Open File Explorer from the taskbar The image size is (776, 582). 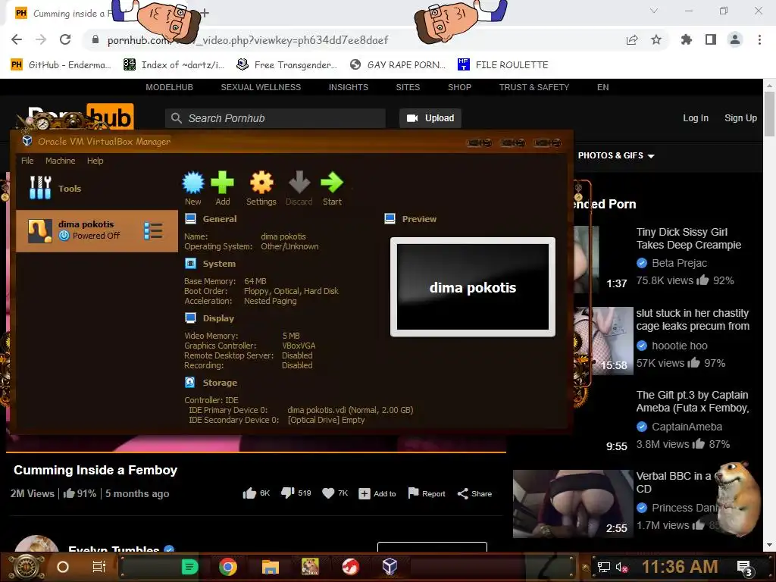click(x=271, y=567)
